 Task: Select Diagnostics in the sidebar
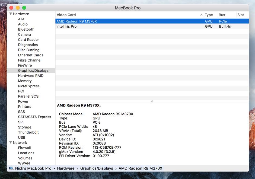[28, 45]
